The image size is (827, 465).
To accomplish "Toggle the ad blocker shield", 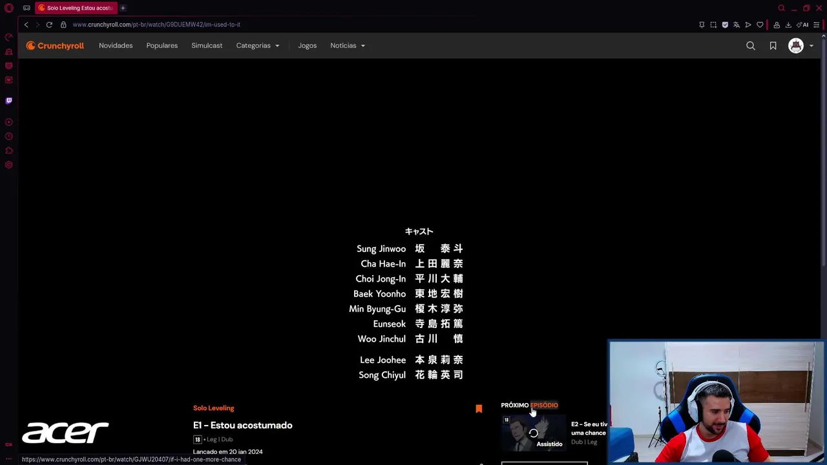I will coord(725,25).
